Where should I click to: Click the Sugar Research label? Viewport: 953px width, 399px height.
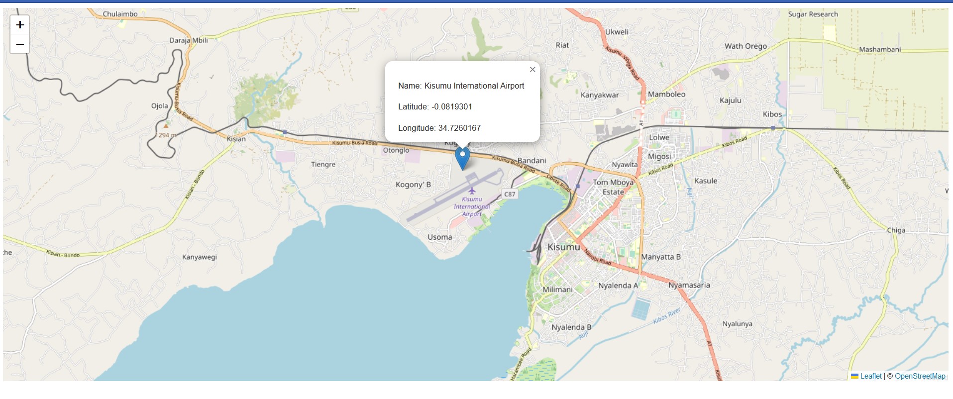(x=813, y=14)
